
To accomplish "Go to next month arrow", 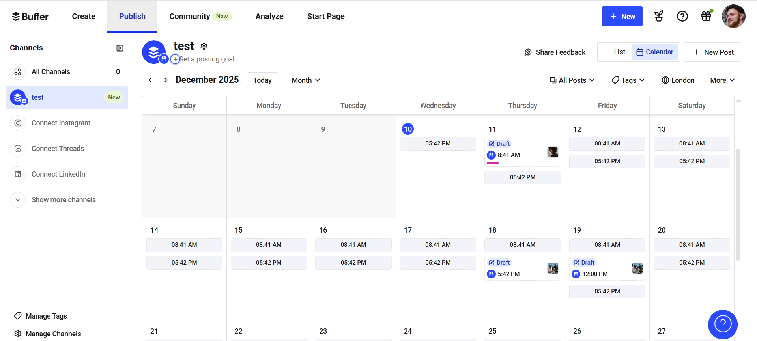I will [x=165, y=80].
